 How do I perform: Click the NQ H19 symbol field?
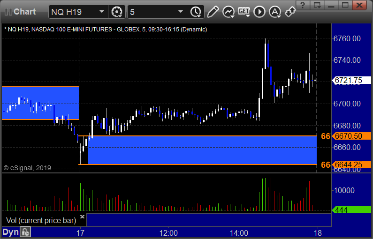[78, 12]
